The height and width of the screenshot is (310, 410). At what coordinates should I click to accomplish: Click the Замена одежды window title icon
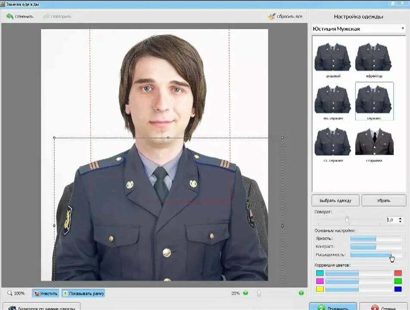pyautogui.click(x=3, y=3)
